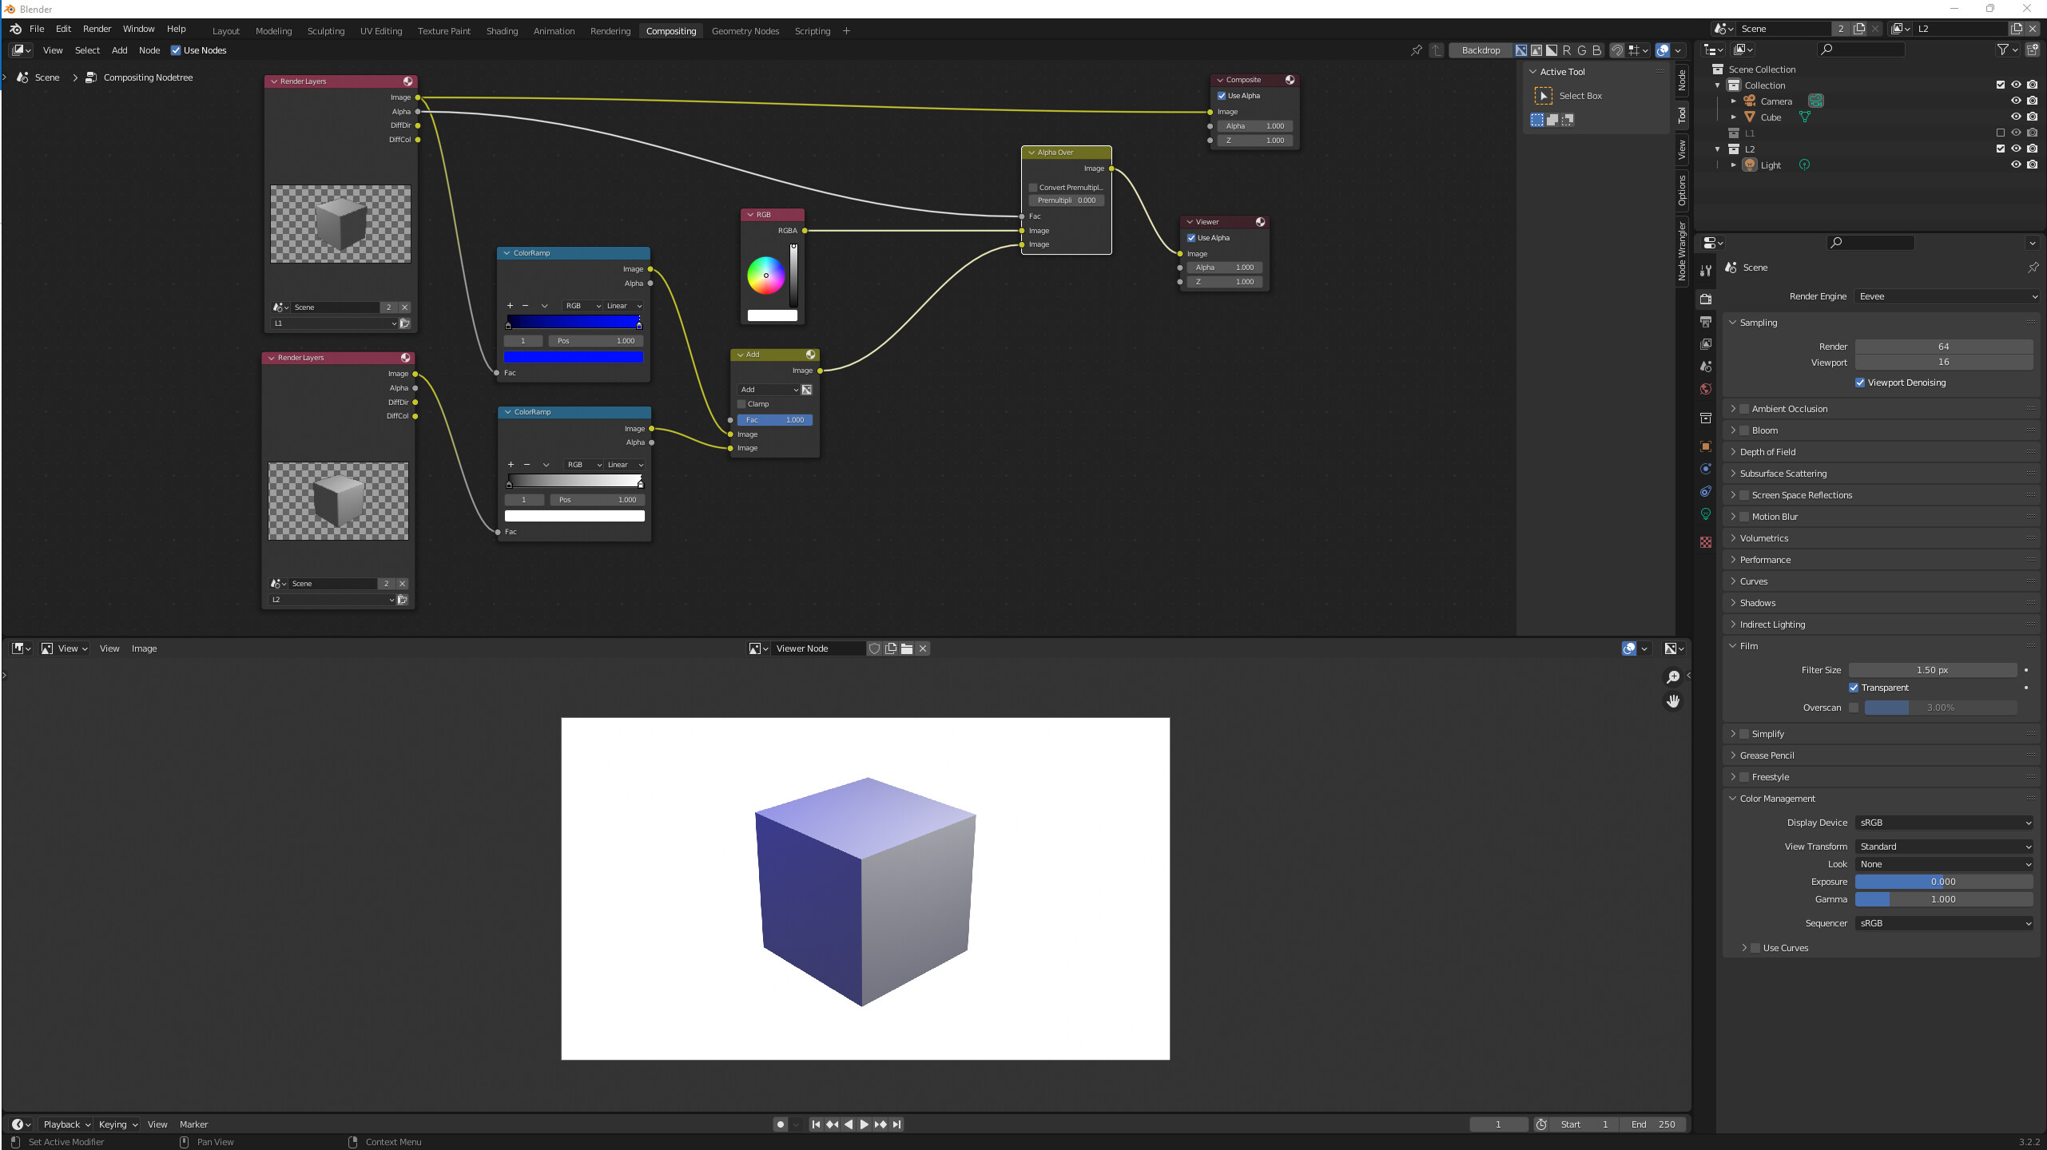Open the Object Constraints properties tab
This screenshot has height=1150, width=2047.
pyautogui.click(x=1706, y=491)
